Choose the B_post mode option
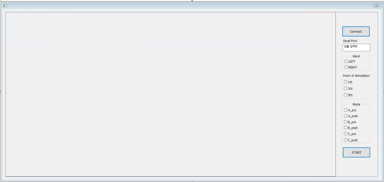This screenshot has width=384, height=182. [351, 128]
